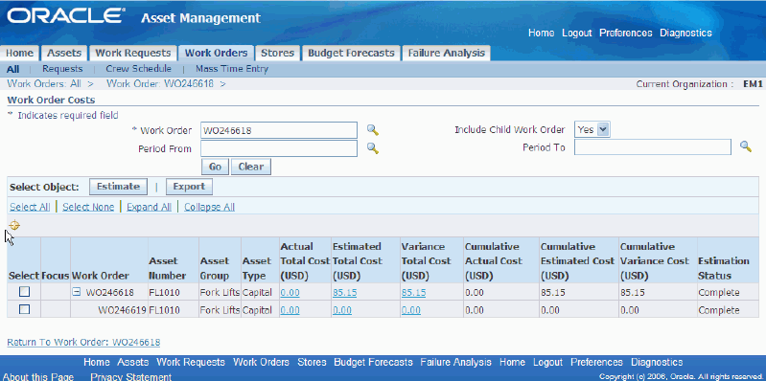The image size is (766, 381).
Task: Click the Estimate button
Action: tap(118, 187)
